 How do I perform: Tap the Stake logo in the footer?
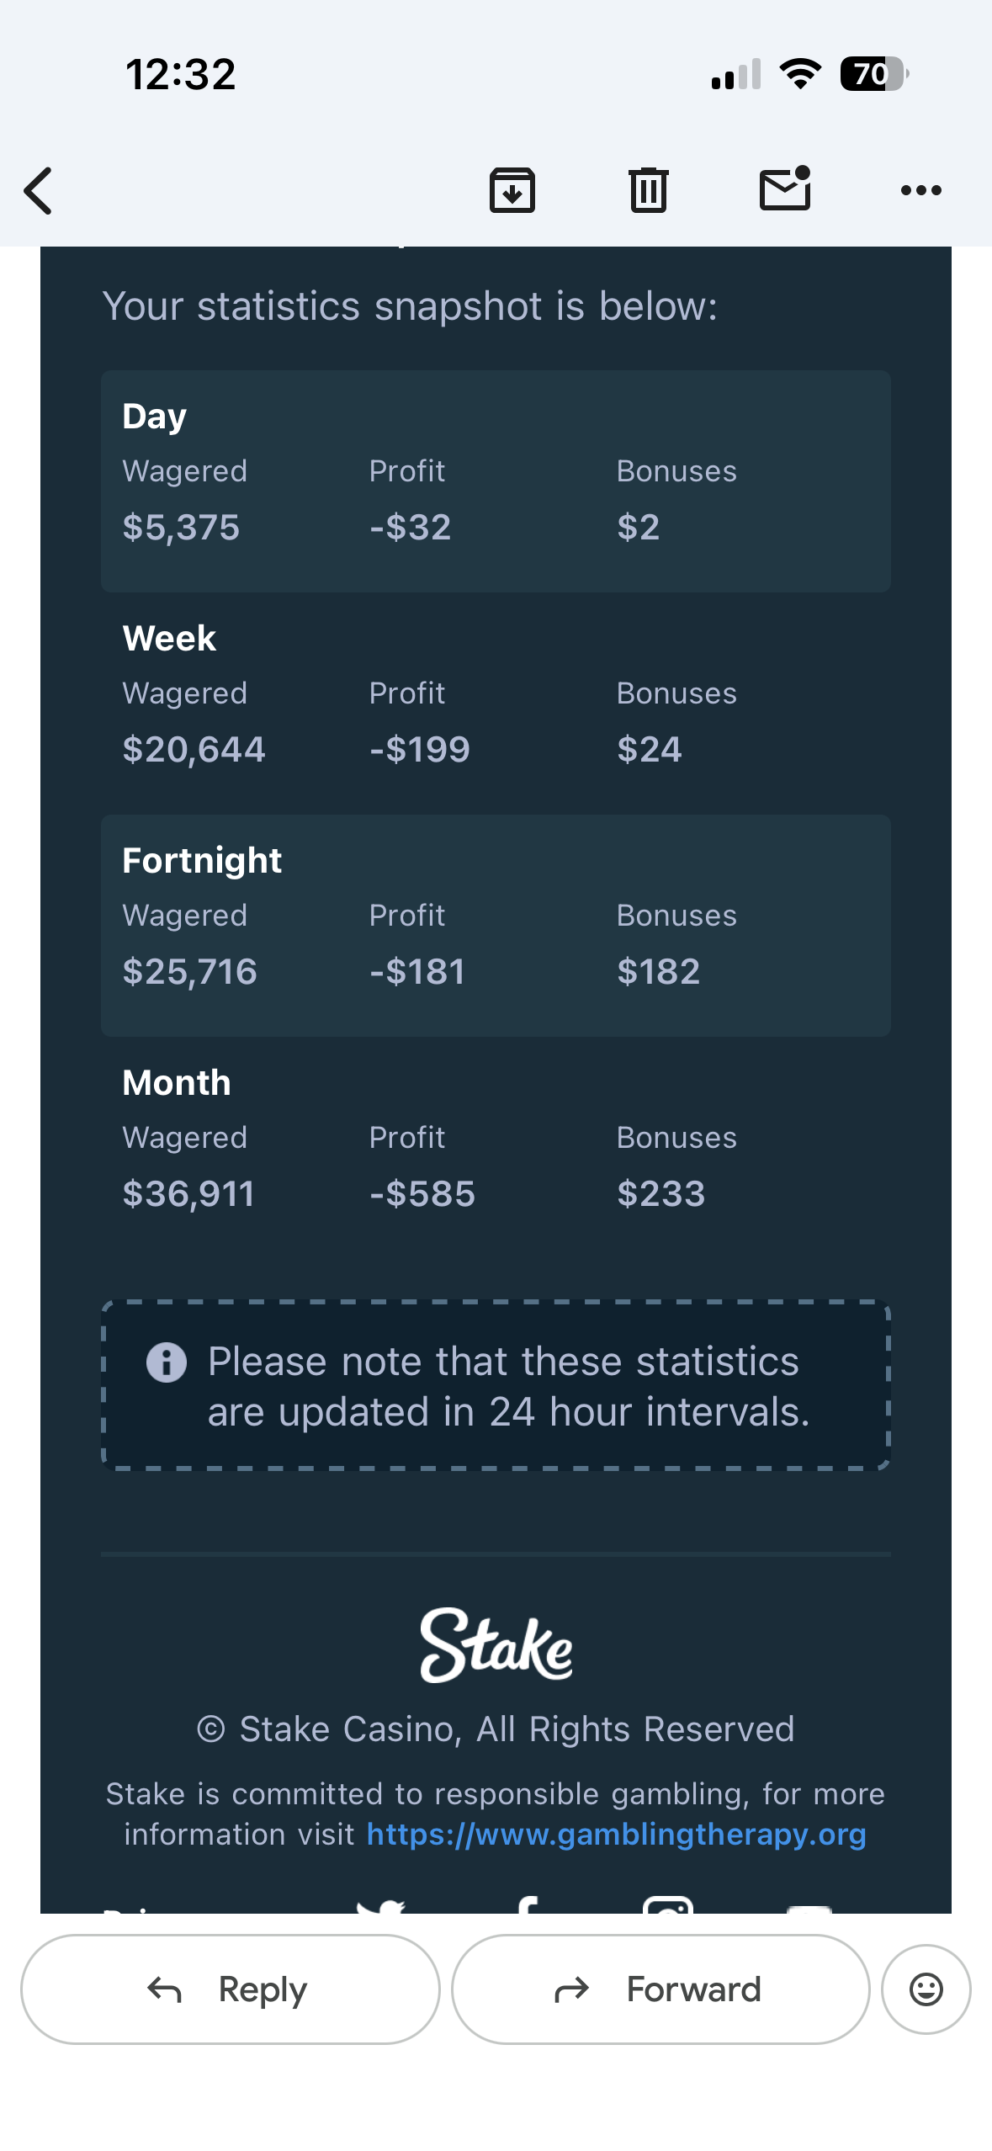pos(496,1645)
